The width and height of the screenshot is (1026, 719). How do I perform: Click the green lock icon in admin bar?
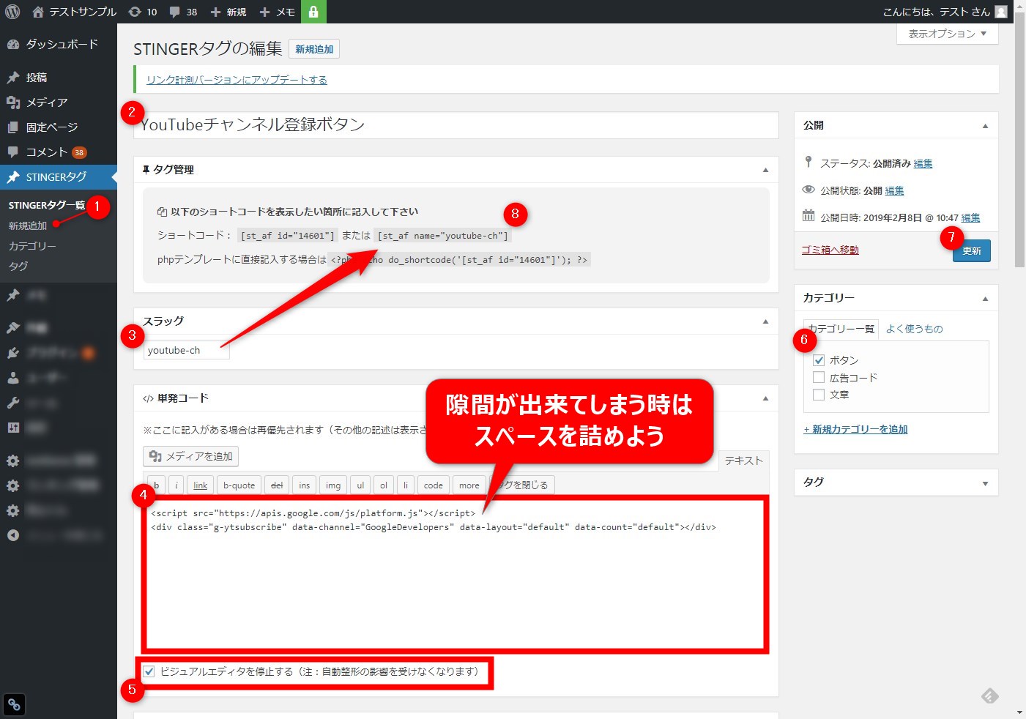(313, 12)
